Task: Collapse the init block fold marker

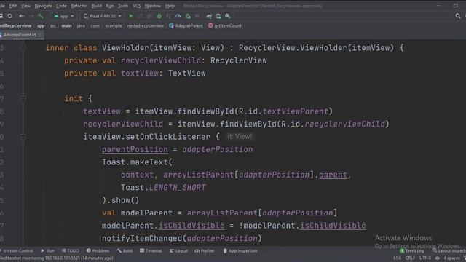Action: click(23, 99)
